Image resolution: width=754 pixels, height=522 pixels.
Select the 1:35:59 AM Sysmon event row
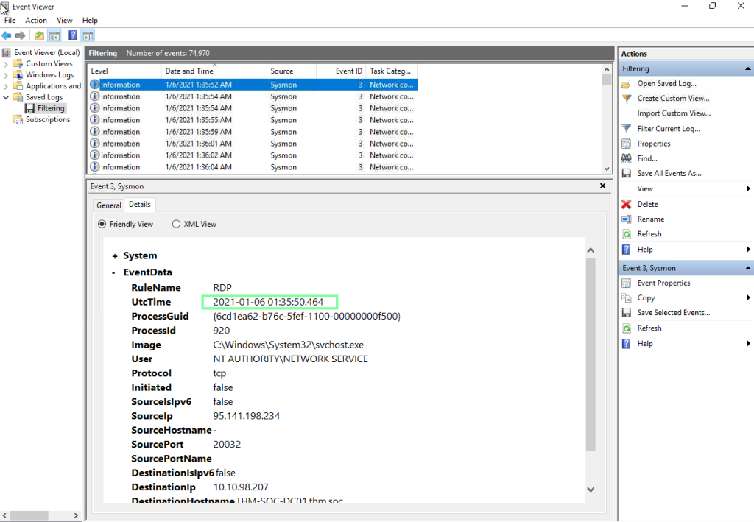point(253,132)
